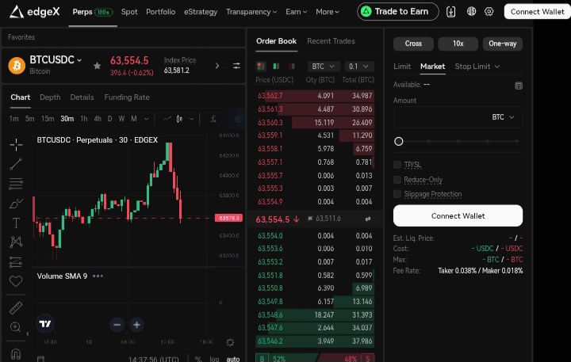The height and width of the screenshot is (362, 571).
Task: Select the Fibonacci retracement tool
Action: [x=16, y=184]
